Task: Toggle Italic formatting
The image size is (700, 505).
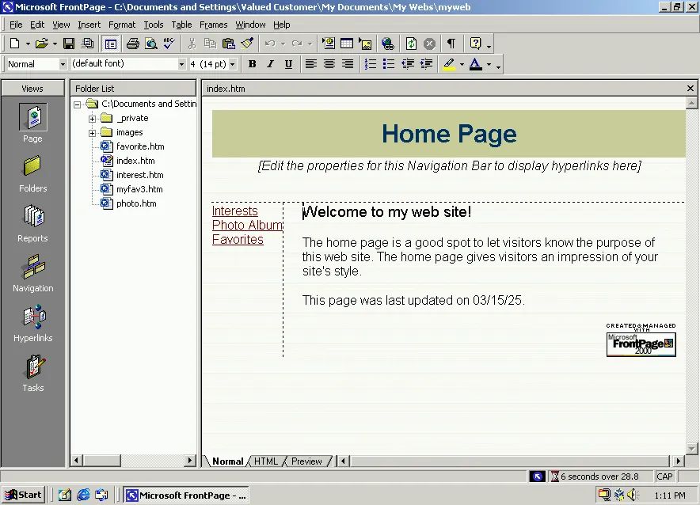Action: (270, 64)
